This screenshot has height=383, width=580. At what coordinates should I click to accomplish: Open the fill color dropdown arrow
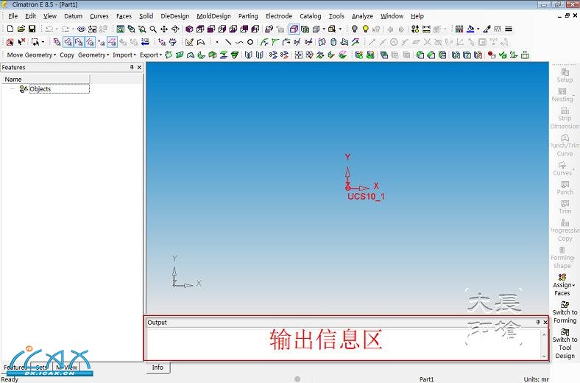[x=478, y=29]
